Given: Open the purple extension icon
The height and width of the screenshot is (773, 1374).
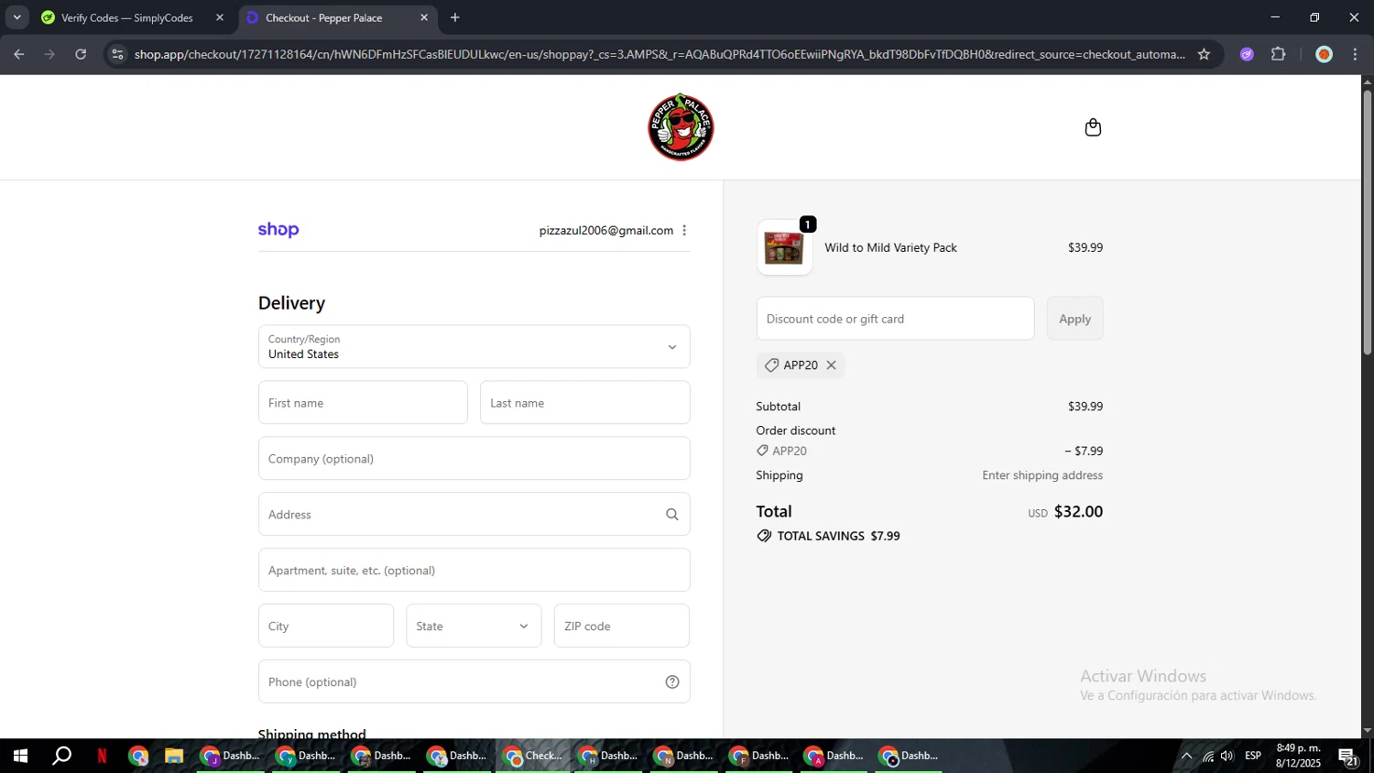Looking at the screenshot, I should tap(1247, 54).
